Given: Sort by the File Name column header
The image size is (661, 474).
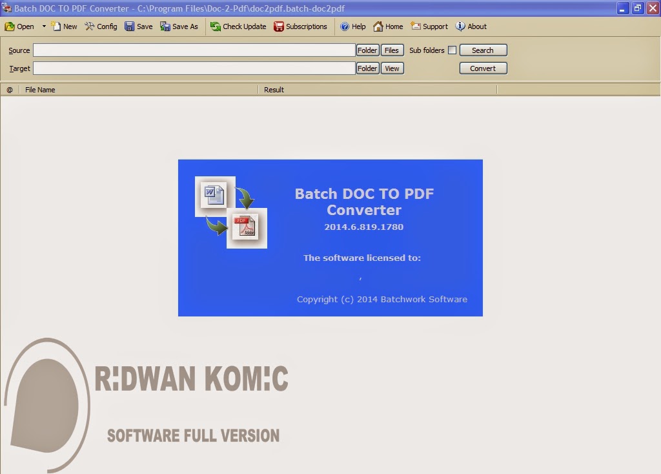Looking at the screenshot, I should tap(139, 90).
